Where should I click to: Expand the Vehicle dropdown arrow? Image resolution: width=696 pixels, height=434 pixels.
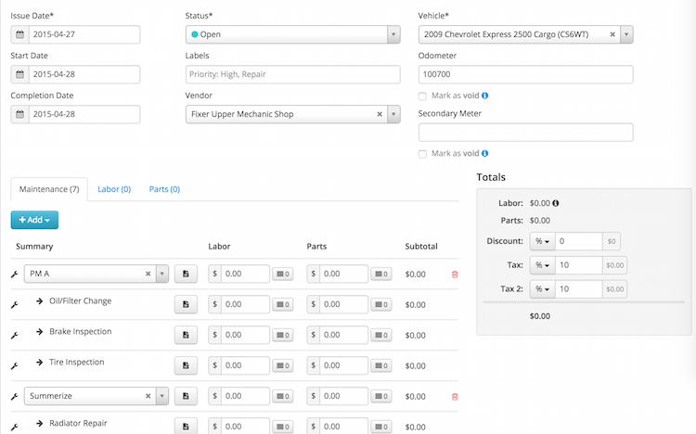[626, 34]
